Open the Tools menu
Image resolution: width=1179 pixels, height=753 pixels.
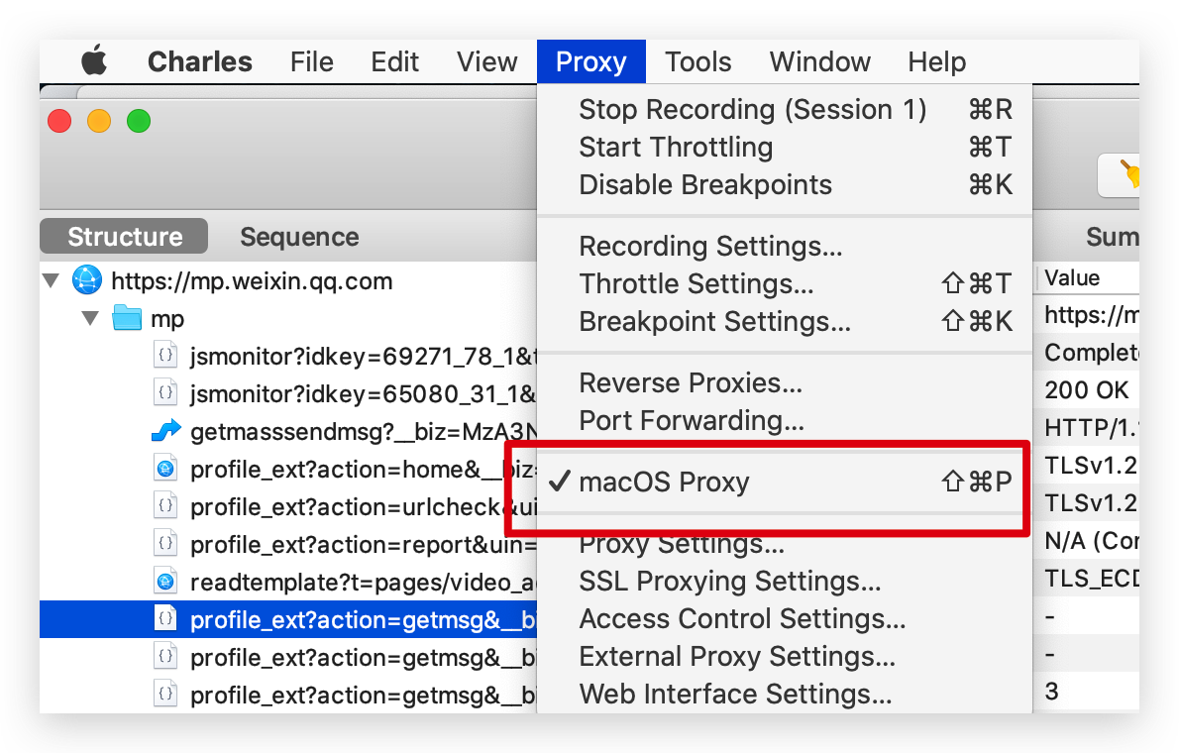pyautogui.click(x=697, y=61)
